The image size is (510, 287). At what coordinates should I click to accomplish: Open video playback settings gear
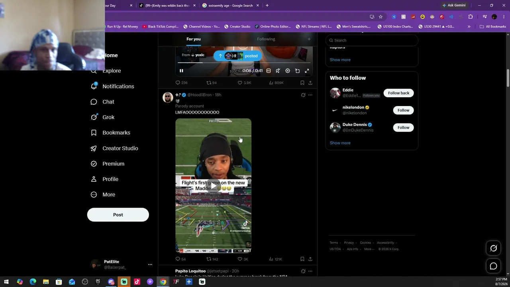click(288, 71)
